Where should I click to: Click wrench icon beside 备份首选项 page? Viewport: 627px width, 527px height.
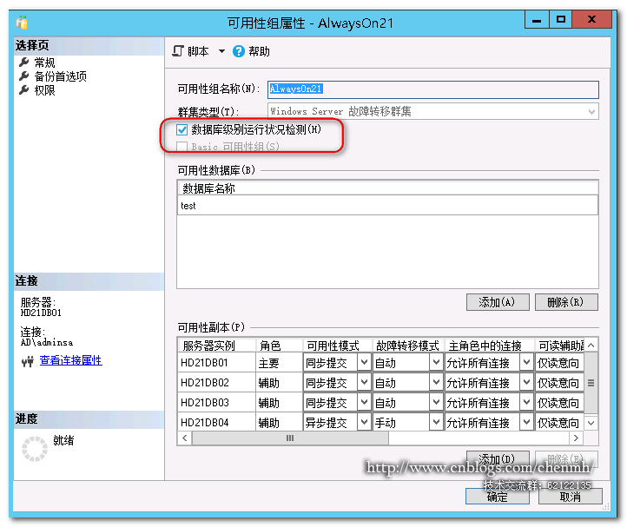[24, 76]
